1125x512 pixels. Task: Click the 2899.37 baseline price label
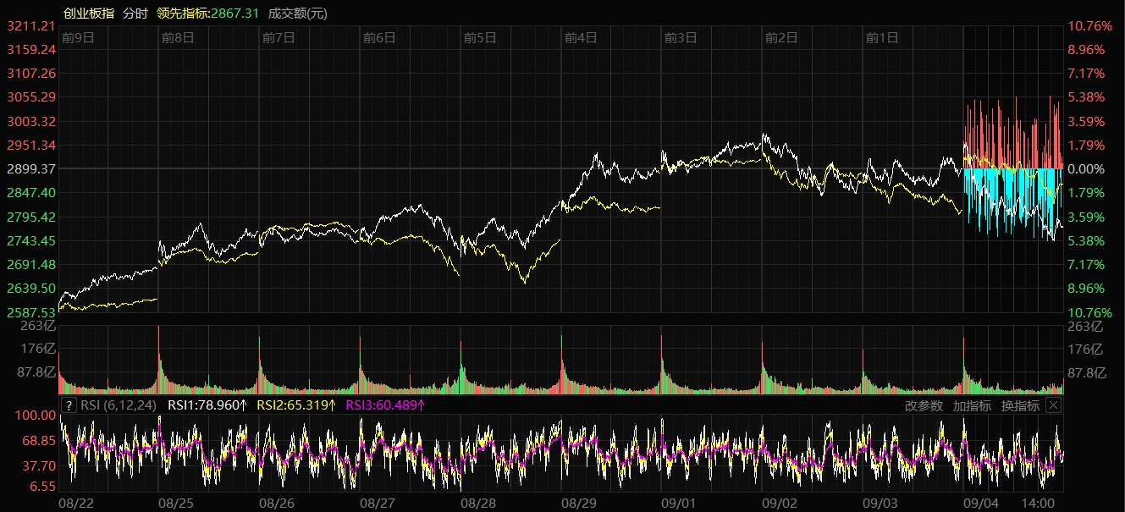click(31, 169)
